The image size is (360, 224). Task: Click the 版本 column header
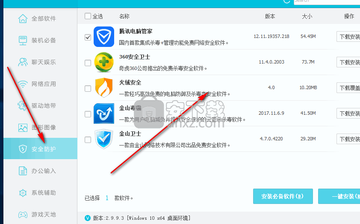point(270,16)
